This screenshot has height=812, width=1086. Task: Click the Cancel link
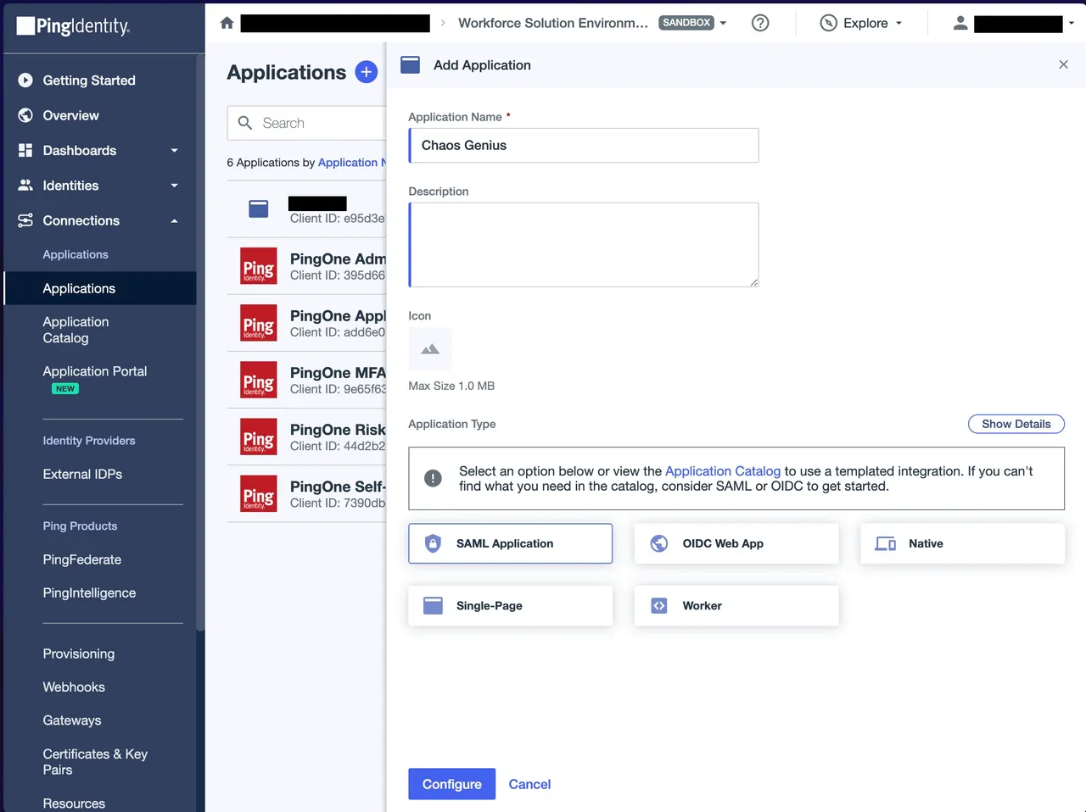click(x=529, y=784)
